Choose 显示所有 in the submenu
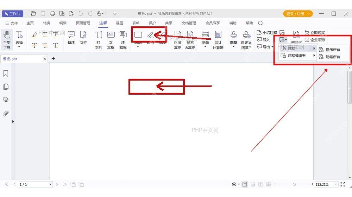Screen dimensions: 352x197 (x=333, y=50)
